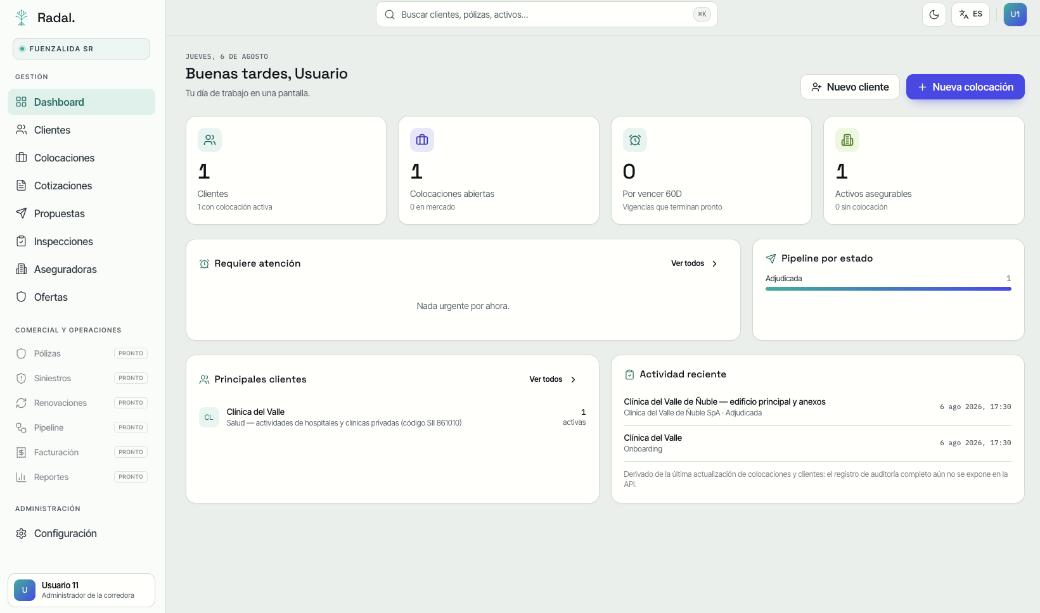Open Cotizaciones in the sidebar
The image size is (1040, 613).
pos(81,186)
